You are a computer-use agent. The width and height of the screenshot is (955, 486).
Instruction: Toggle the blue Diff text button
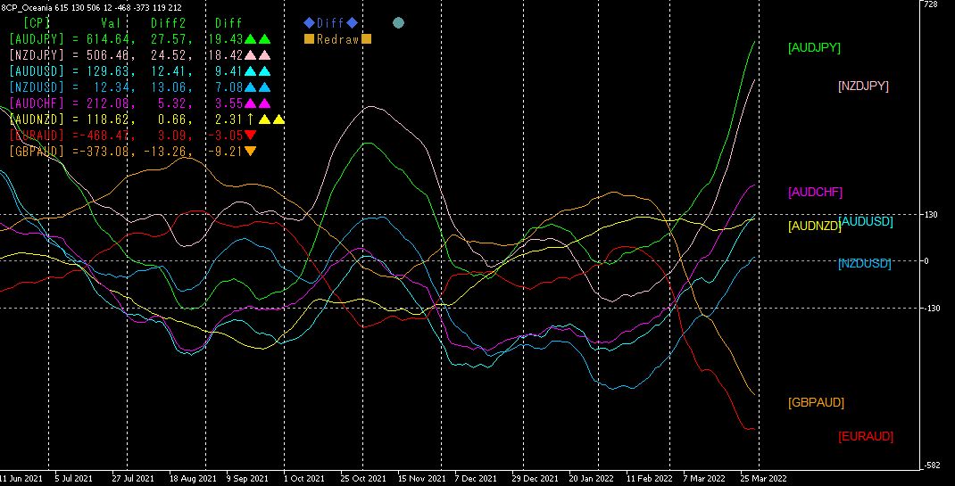tap(330, 23)
